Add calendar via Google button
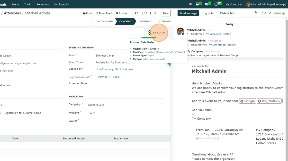The width and height of the screenshot is (288, 161). coord(247,101)
